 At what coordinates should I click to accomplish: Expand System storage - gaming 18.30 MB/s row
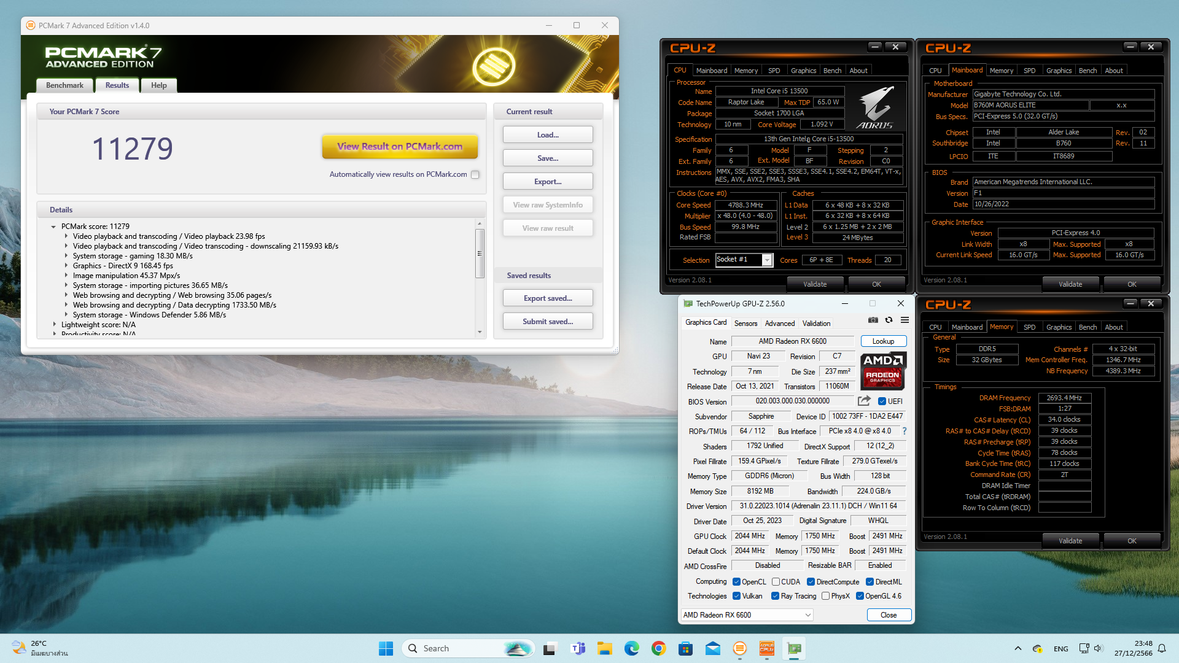tap(66, 256)
